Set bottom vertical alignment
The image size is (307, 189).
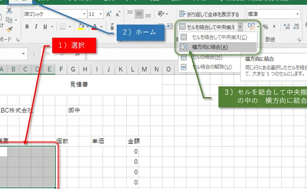pyautogui.click(x=148, y=15)
